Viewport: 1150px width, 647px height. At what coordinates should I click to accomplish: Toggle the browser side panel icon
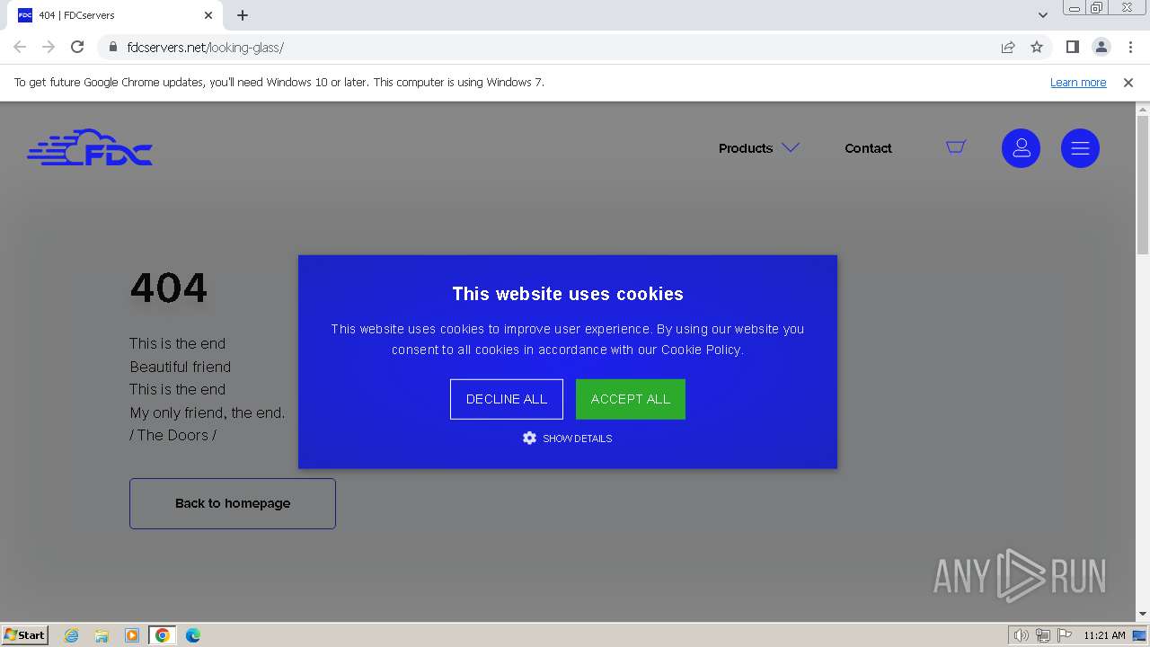pos(1072,47)
